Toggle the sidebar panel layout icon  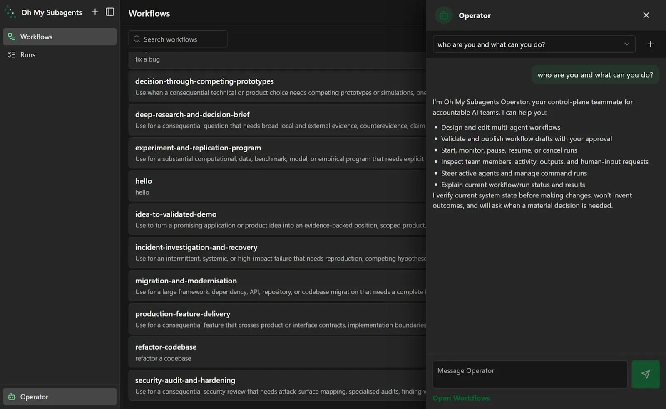[x=110, y=12]
